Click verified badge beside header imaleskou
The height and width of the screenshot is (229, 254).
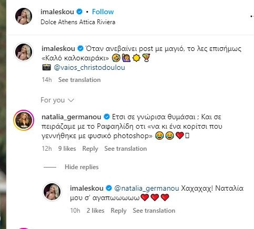[79, 12]
